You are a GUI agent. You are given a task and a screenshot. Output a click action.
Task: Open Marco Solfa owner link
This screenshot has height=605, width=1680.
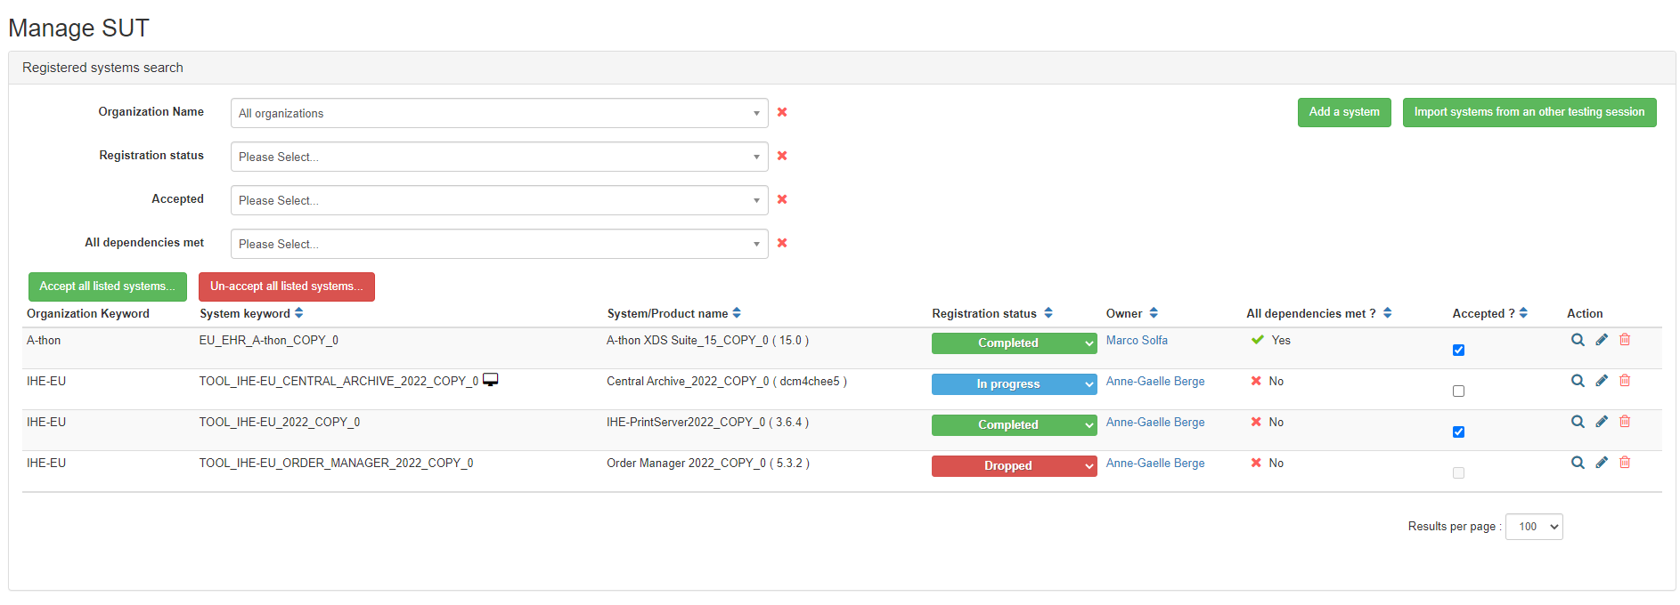tap(1136, 341)
